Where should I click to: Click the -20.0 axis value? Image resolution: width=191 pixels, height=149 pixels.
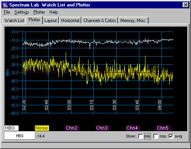coord(14,48)
